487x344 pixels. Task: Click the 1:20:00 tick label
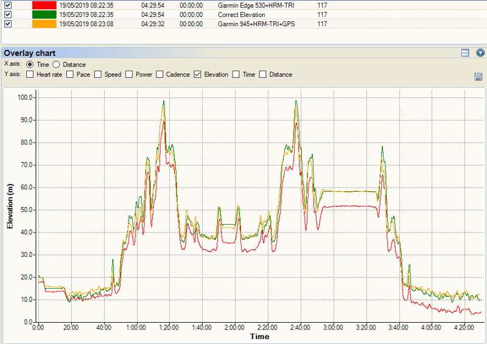tap(169, 328)
